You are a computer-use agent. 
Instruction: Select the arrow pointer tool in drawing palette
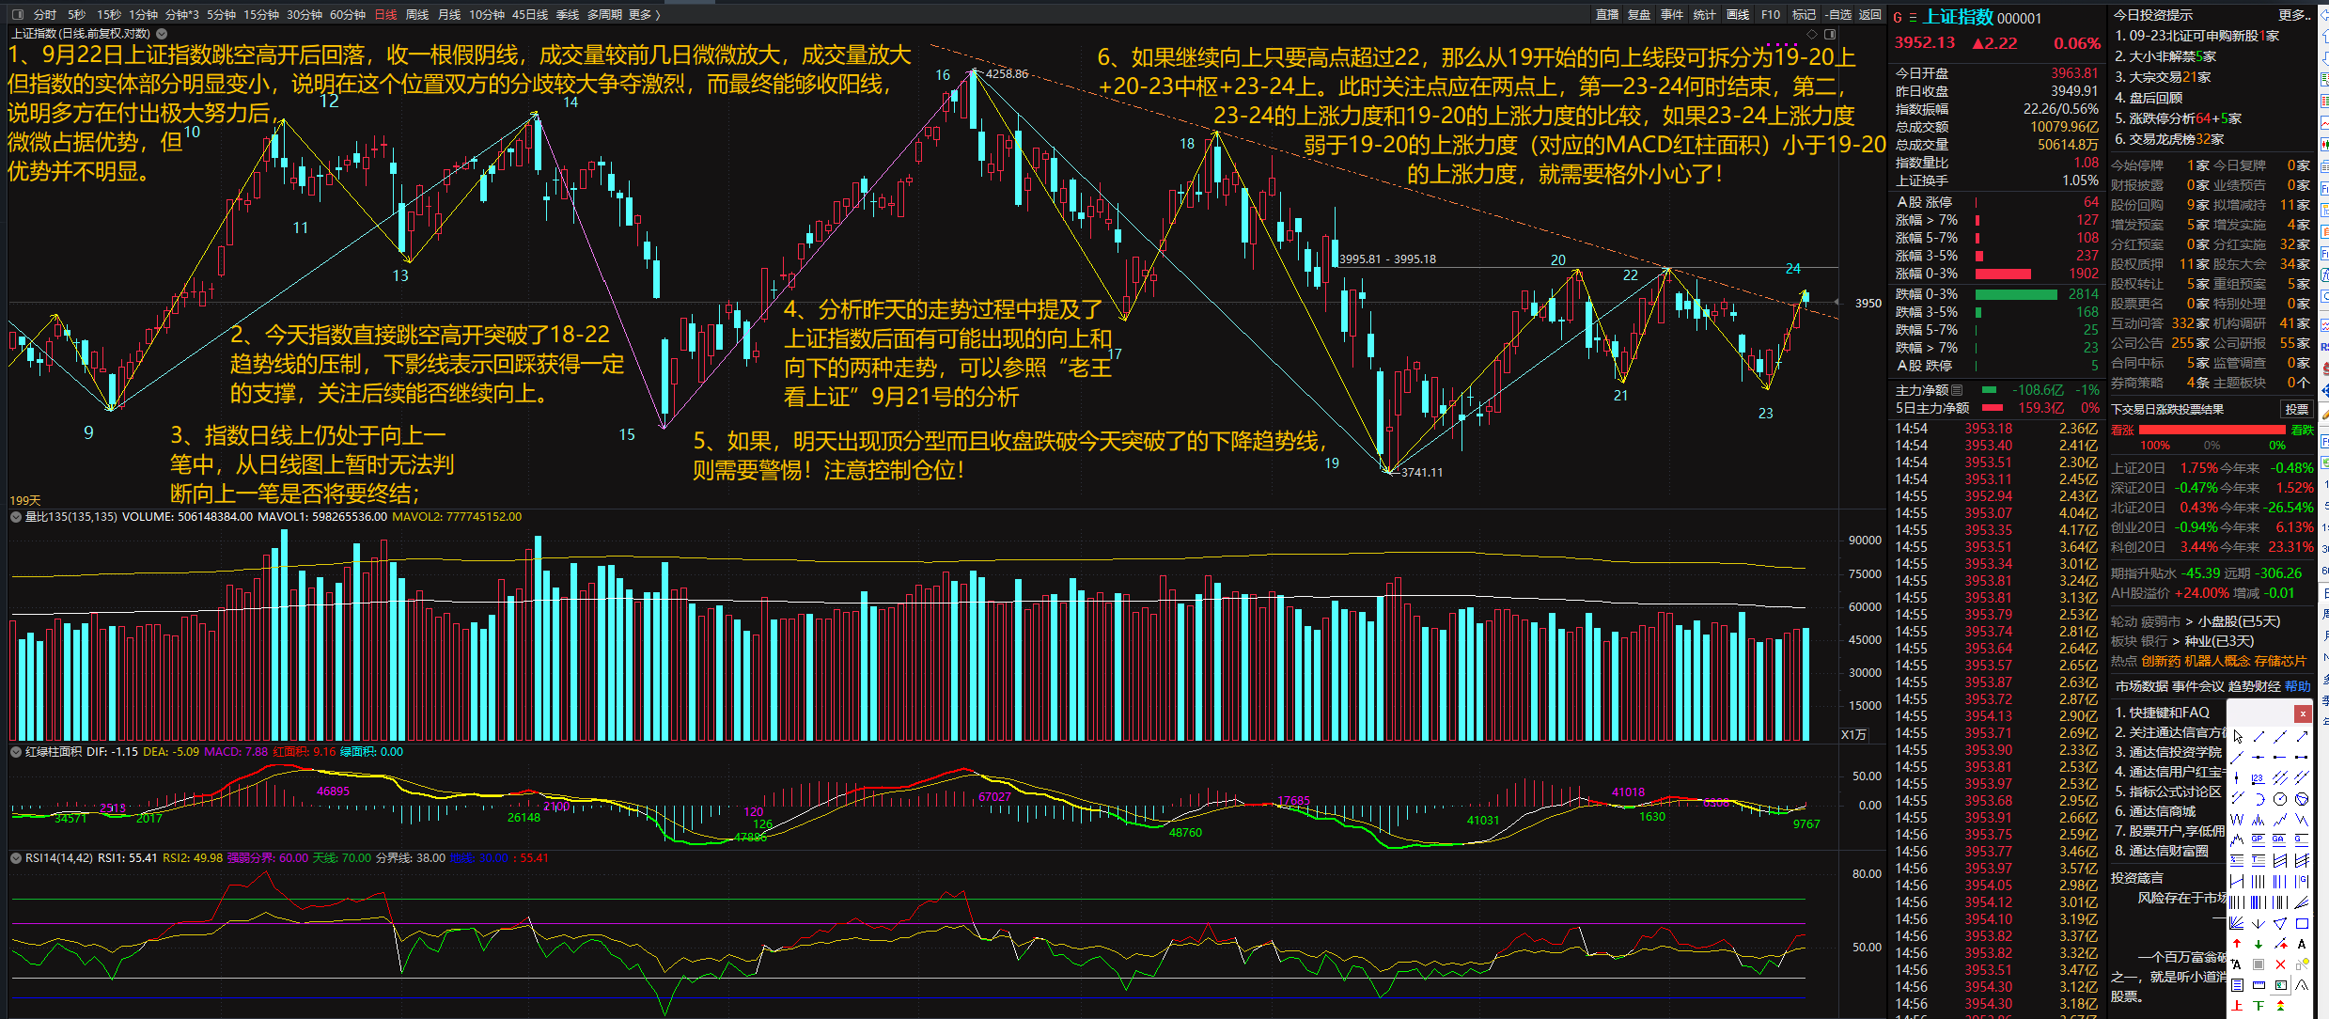pyautogui.click(x=2237, y=737)
